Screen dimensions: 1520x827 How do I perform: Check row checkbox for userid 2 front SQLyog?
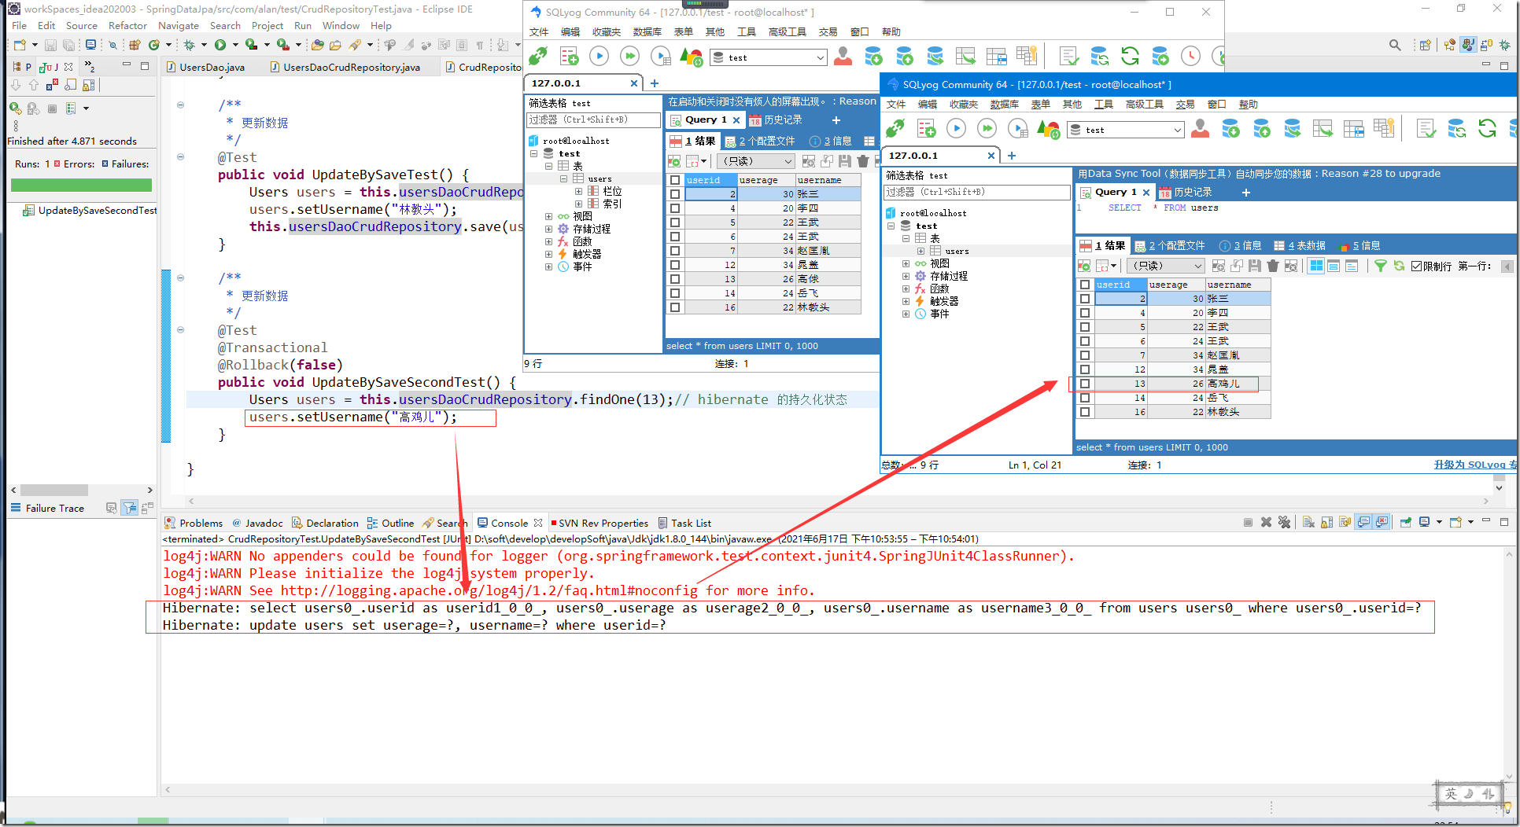1085,299
